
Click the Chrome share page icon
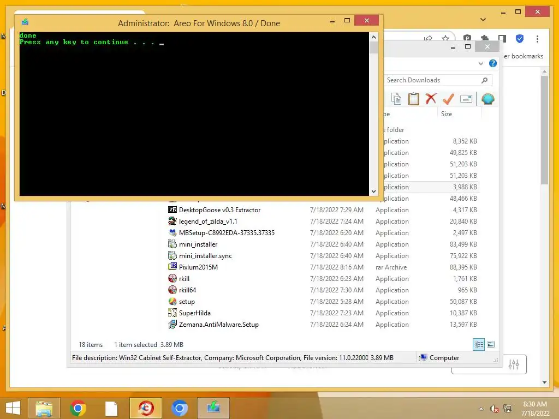[428, 39]
